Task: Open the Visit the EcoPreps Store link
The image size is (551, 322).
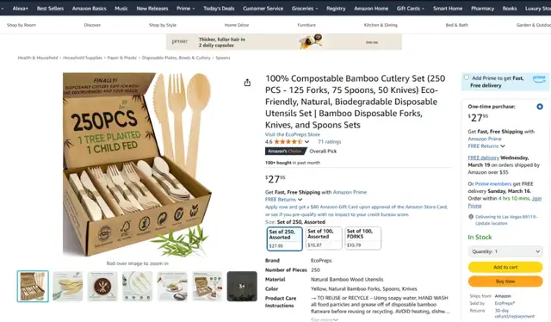Action: pos(293,134)
